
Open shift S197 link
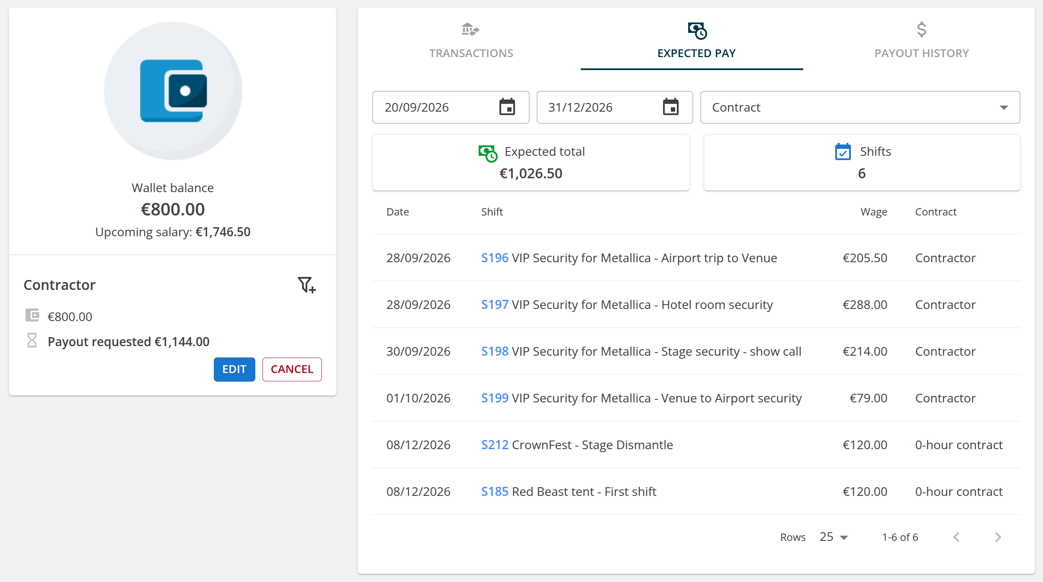pos(495,305)
